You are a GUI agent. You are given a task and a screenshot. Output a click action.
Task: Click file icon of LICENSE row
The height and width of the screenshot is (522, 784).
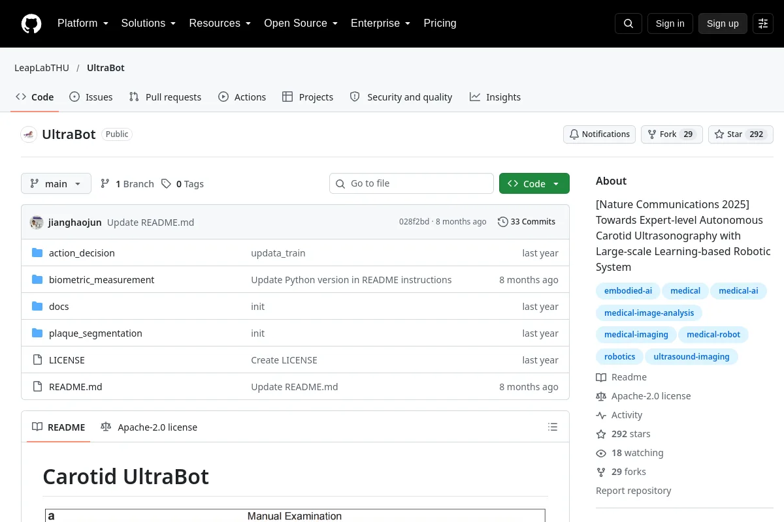pos(37,360)
